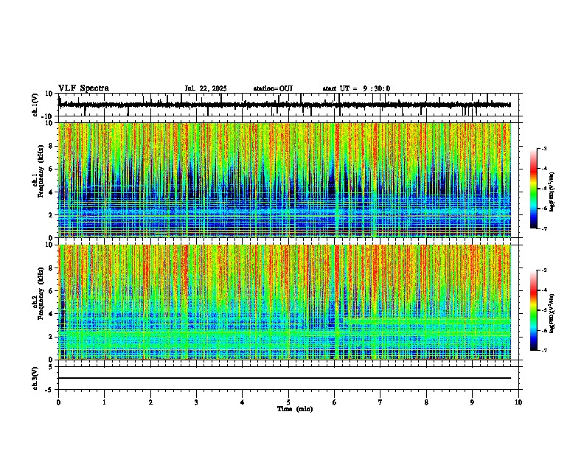Screen dimensions: 584x451
Task: Click the 'start UT = 9:30:0' text
Action: [356, 88]
